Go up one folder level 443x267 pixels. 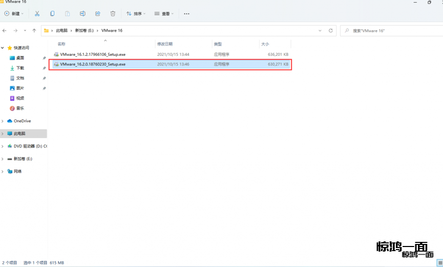point(35,31)
